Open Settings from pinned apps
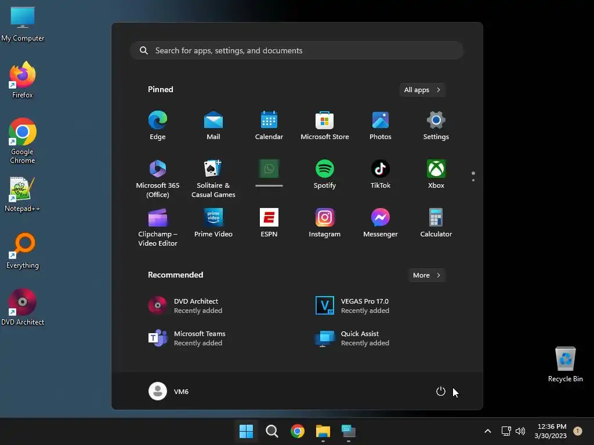594x445 pixels. click(436, 126)
